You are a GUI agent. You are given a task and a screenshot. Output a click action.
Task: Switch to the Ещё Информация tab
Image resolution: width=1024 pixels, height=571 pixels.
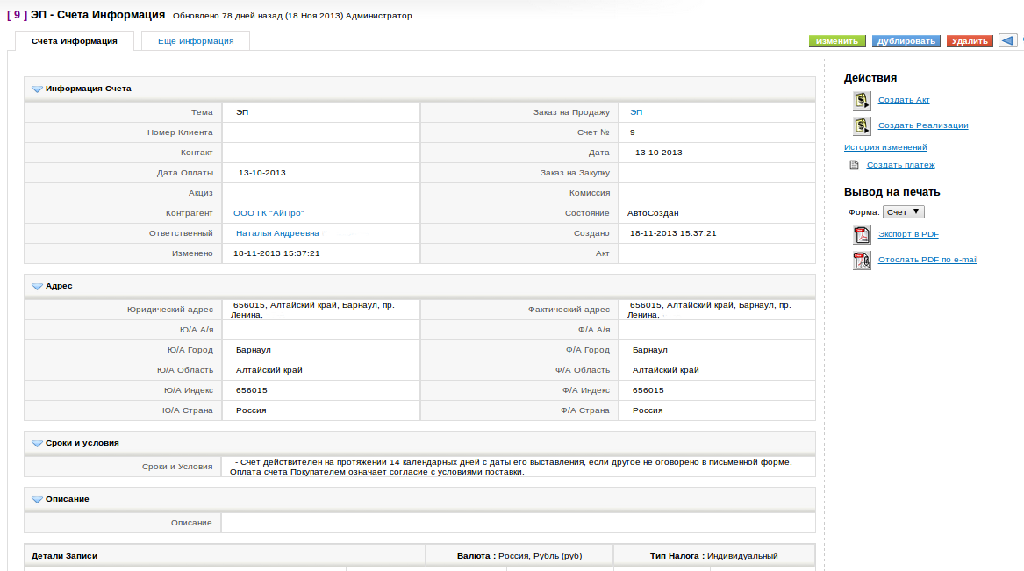click(196, 40)
